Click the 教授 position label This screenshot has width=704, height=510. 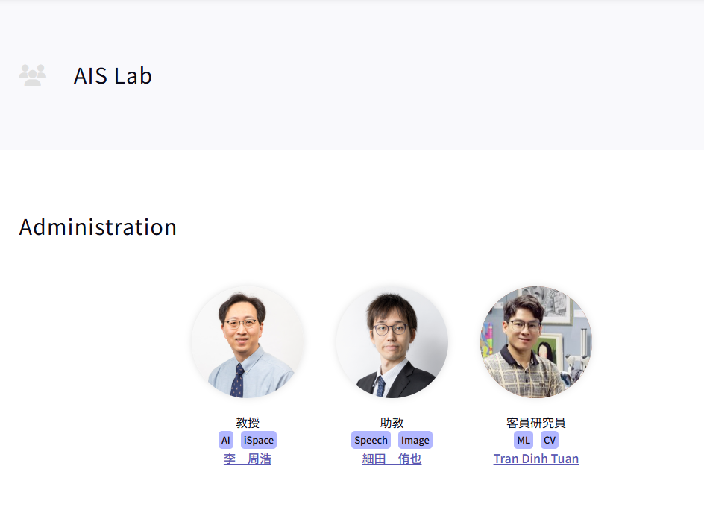[x=248, y=423]
